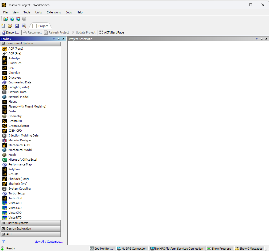Image resolution: width=269 pixels, height=251 pixels.
Task: Switch to the Project tab
Action: [x=40, y=26]
